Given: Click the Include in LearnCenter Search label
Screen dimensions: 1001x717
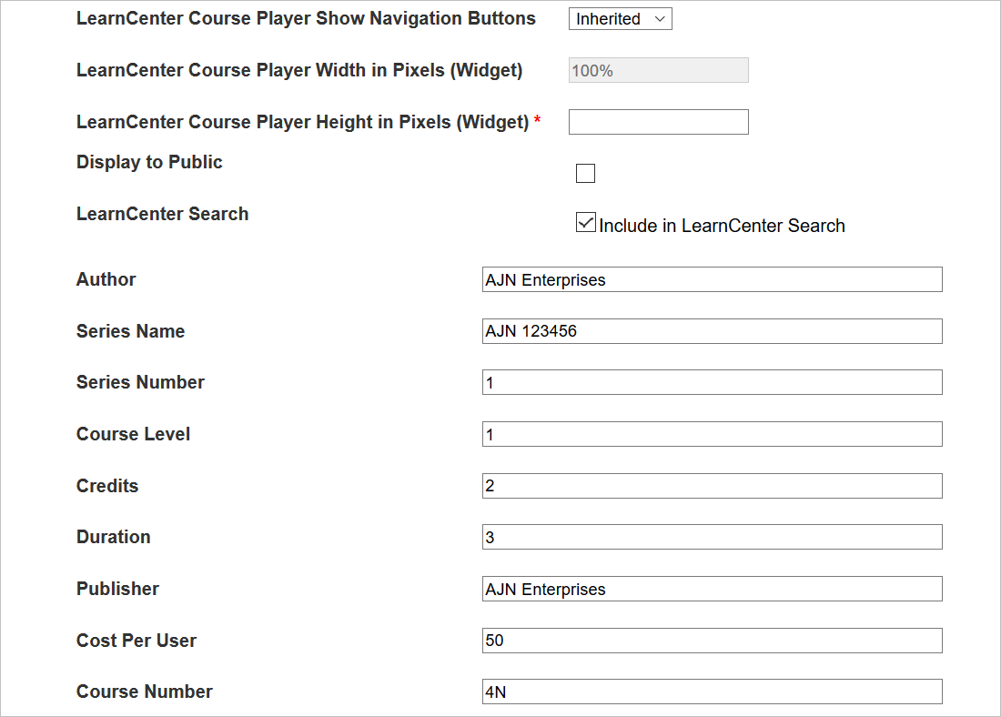Looking at the screenshot, I should click(722, 226).
